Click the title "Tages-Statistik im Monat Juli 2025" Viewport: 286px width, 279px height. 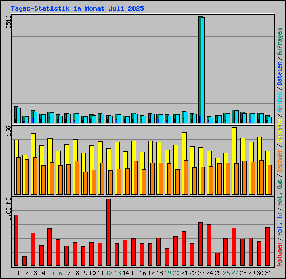[77, 8]
